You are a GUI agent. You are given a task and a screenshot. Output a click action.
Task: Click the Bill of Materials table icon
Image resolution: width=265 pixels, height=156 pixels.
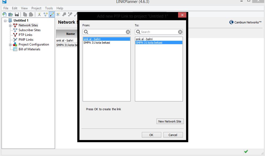pyautogui.click(x=15, y=49)
